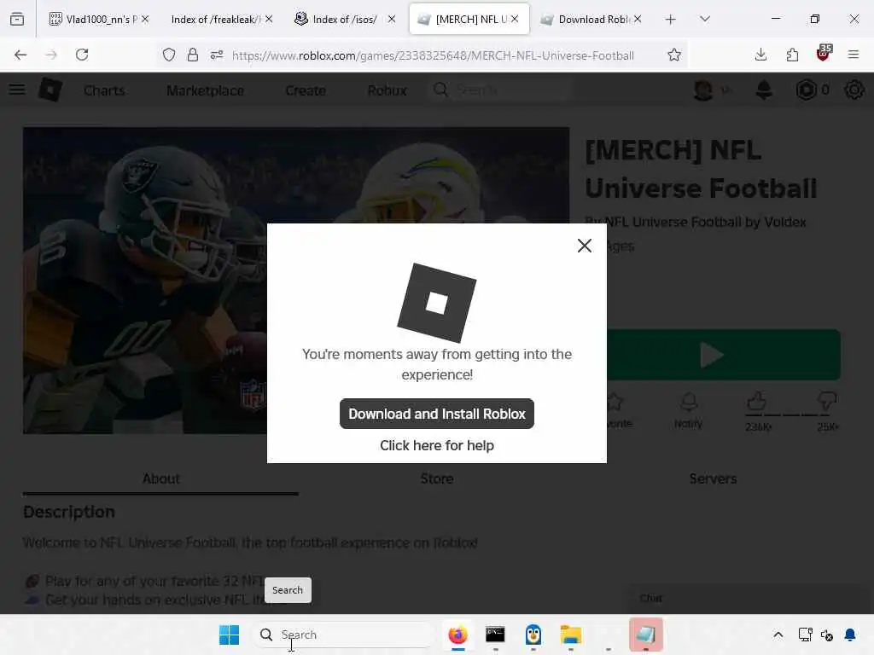
Task: Select the Store tab
Action: coord(436,478)
